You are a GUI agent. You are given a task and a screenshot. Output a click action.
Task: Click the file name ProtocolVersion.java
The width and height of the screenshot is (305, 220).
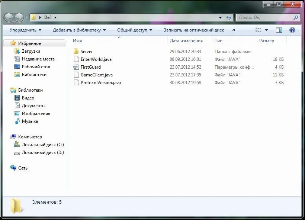101,82
